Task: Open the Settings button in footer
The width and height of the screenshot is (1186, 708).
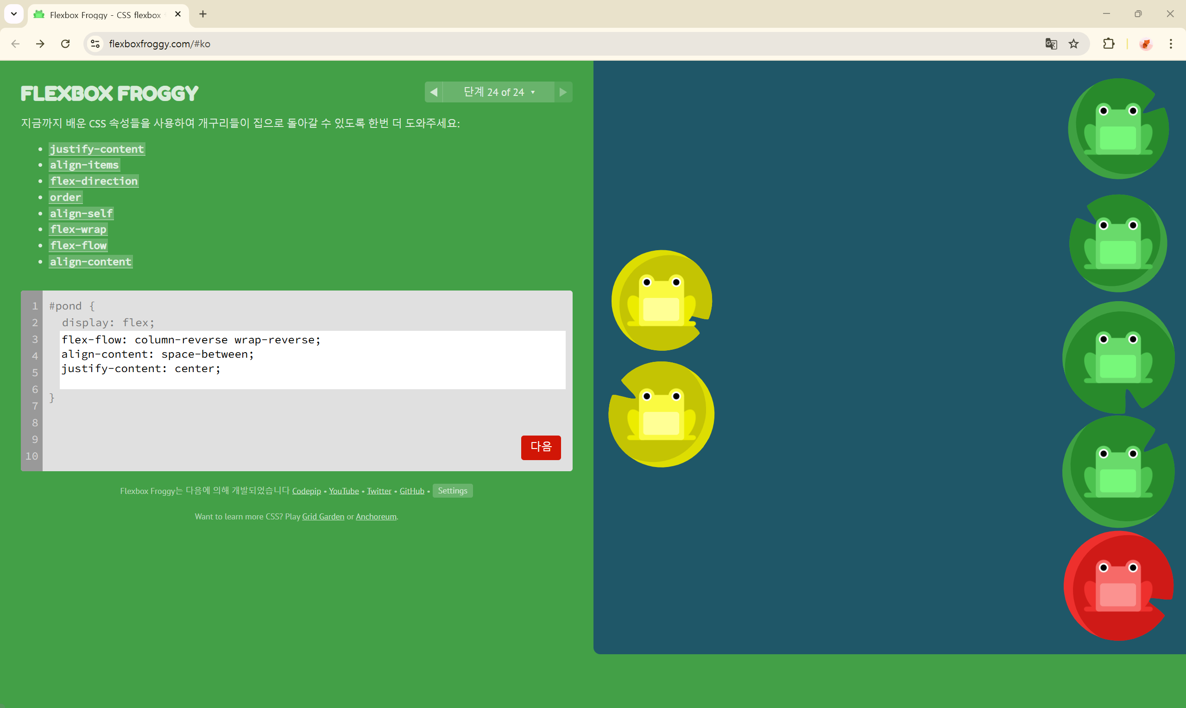Action: 452,490
